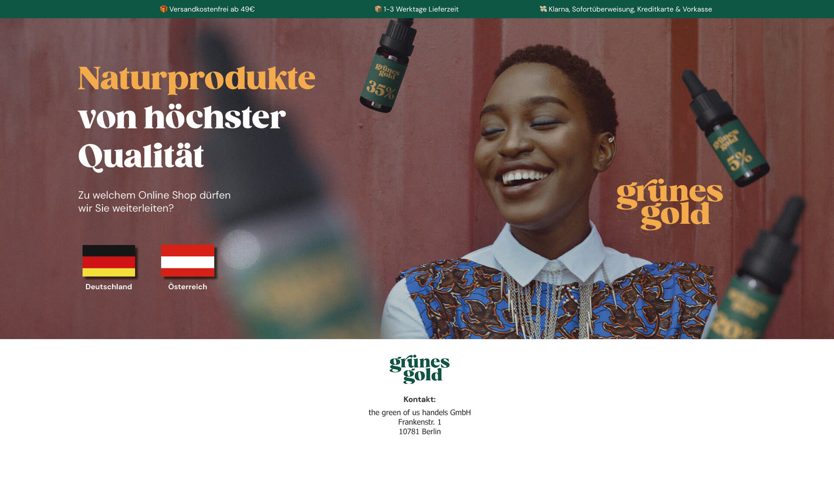834x477 pixels.
Task: Click the money icon for payment methods
Action: point(543,9)
